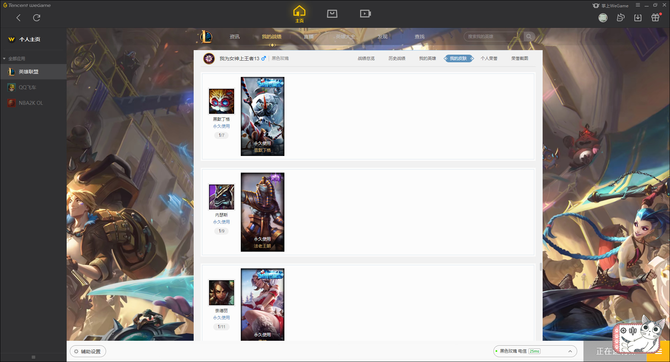Open the 掌上WeGame mobile link
This screenshot has height=362, width=670.
click(x=610, y=6)
